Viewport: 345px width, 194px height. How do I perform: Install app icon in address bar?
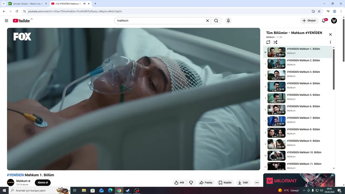[313, 11]
